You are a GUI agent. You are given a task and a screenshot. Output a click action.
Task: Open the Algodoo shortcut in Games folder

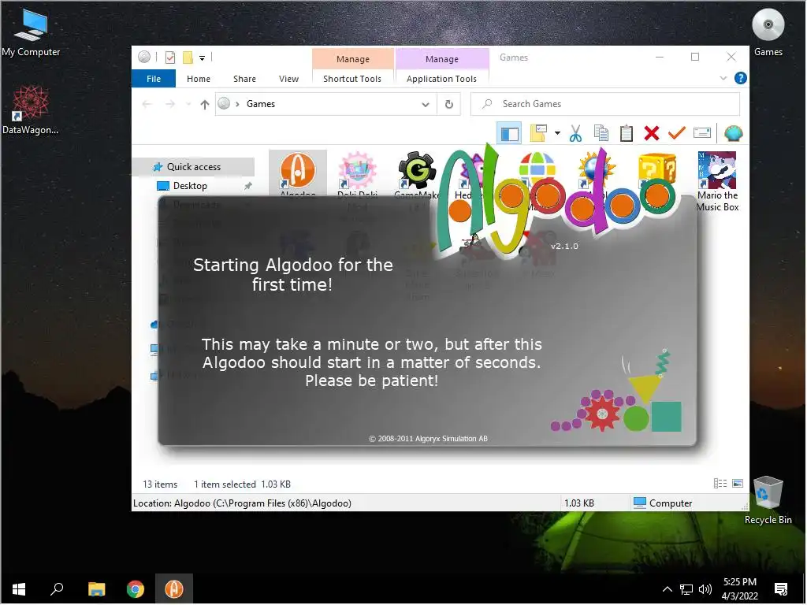click(x=297, y=173)
